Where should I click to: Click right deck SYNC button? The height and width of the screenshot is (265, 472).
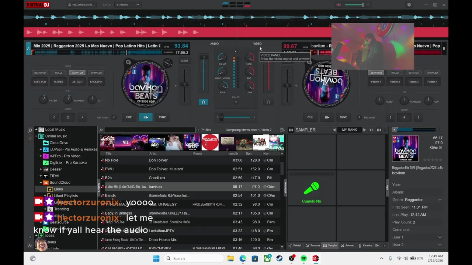pyautogui.click(x=343, y=117)
